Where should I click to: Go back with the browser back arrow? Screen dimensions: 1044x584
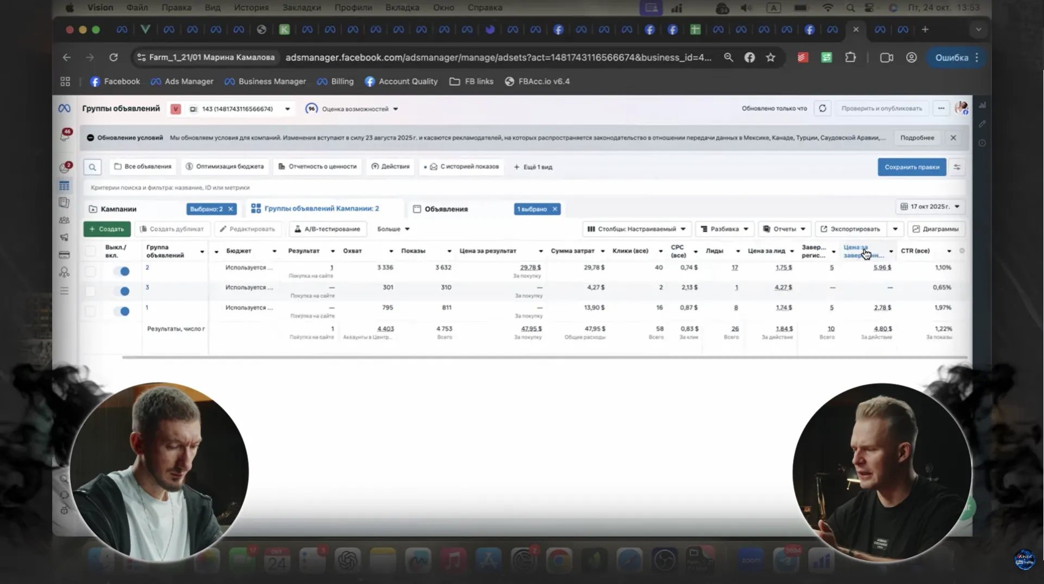pyautogui.click(x=66, y=58)
